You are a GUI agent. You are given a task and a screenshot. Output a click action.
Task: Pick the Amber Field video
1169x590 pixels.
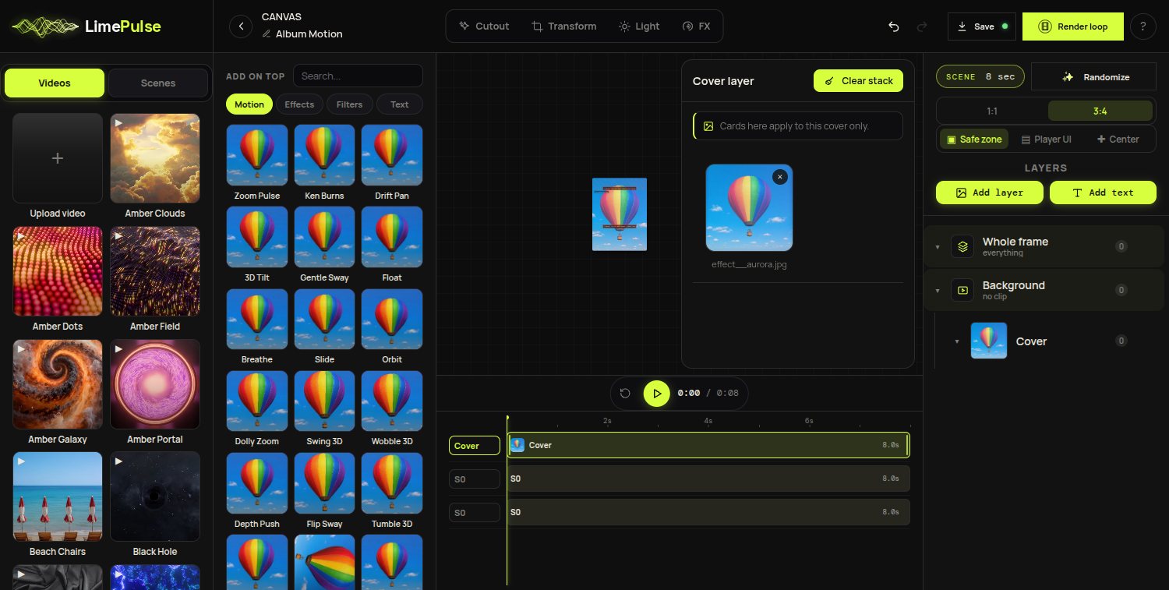[x=155, y=271]
